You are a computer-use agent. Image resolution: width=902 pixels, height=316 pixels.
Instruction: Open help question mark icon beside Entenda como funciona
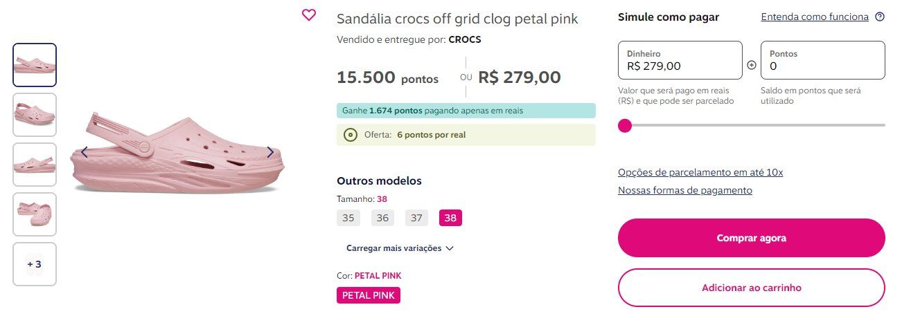pos(880,17)
